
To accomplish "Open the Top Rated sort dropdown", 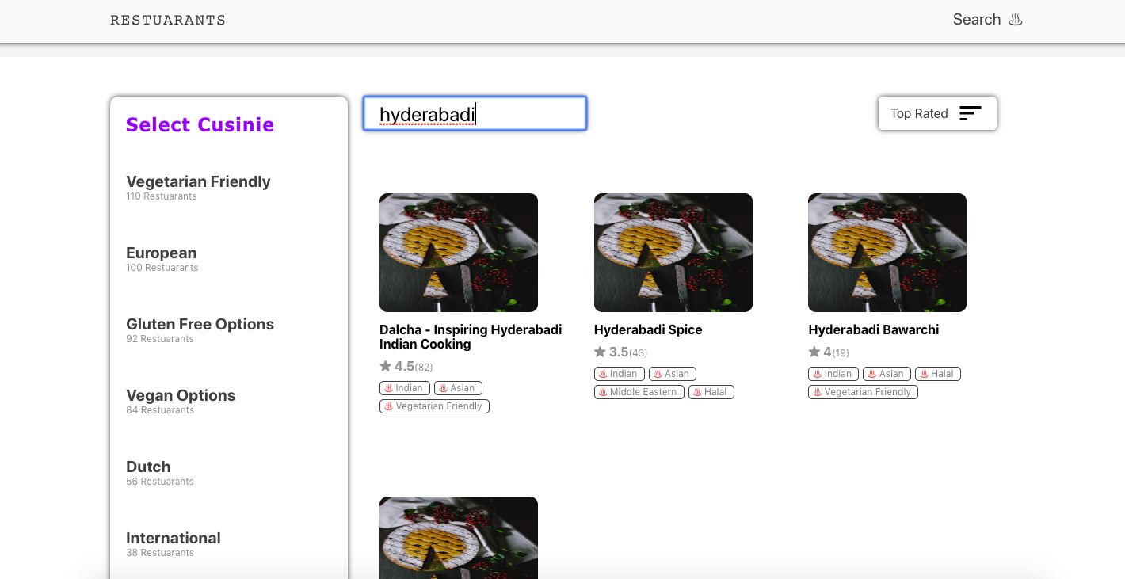I will tap(937, 113).
